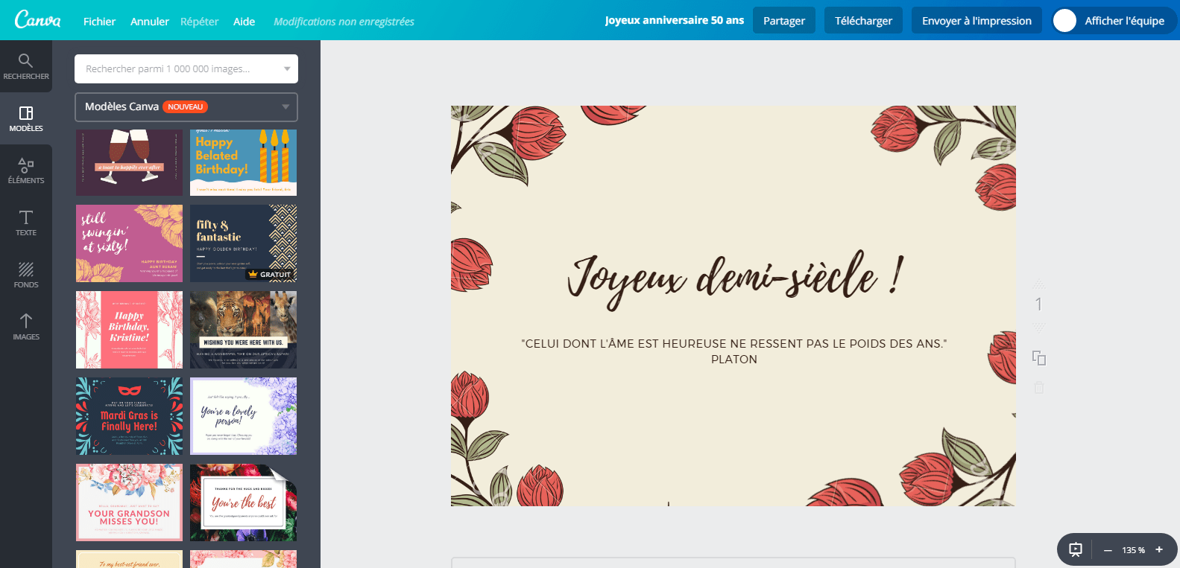1180x568 pixels.
Task: Select the You're a lovely person template
Action: 243,416
